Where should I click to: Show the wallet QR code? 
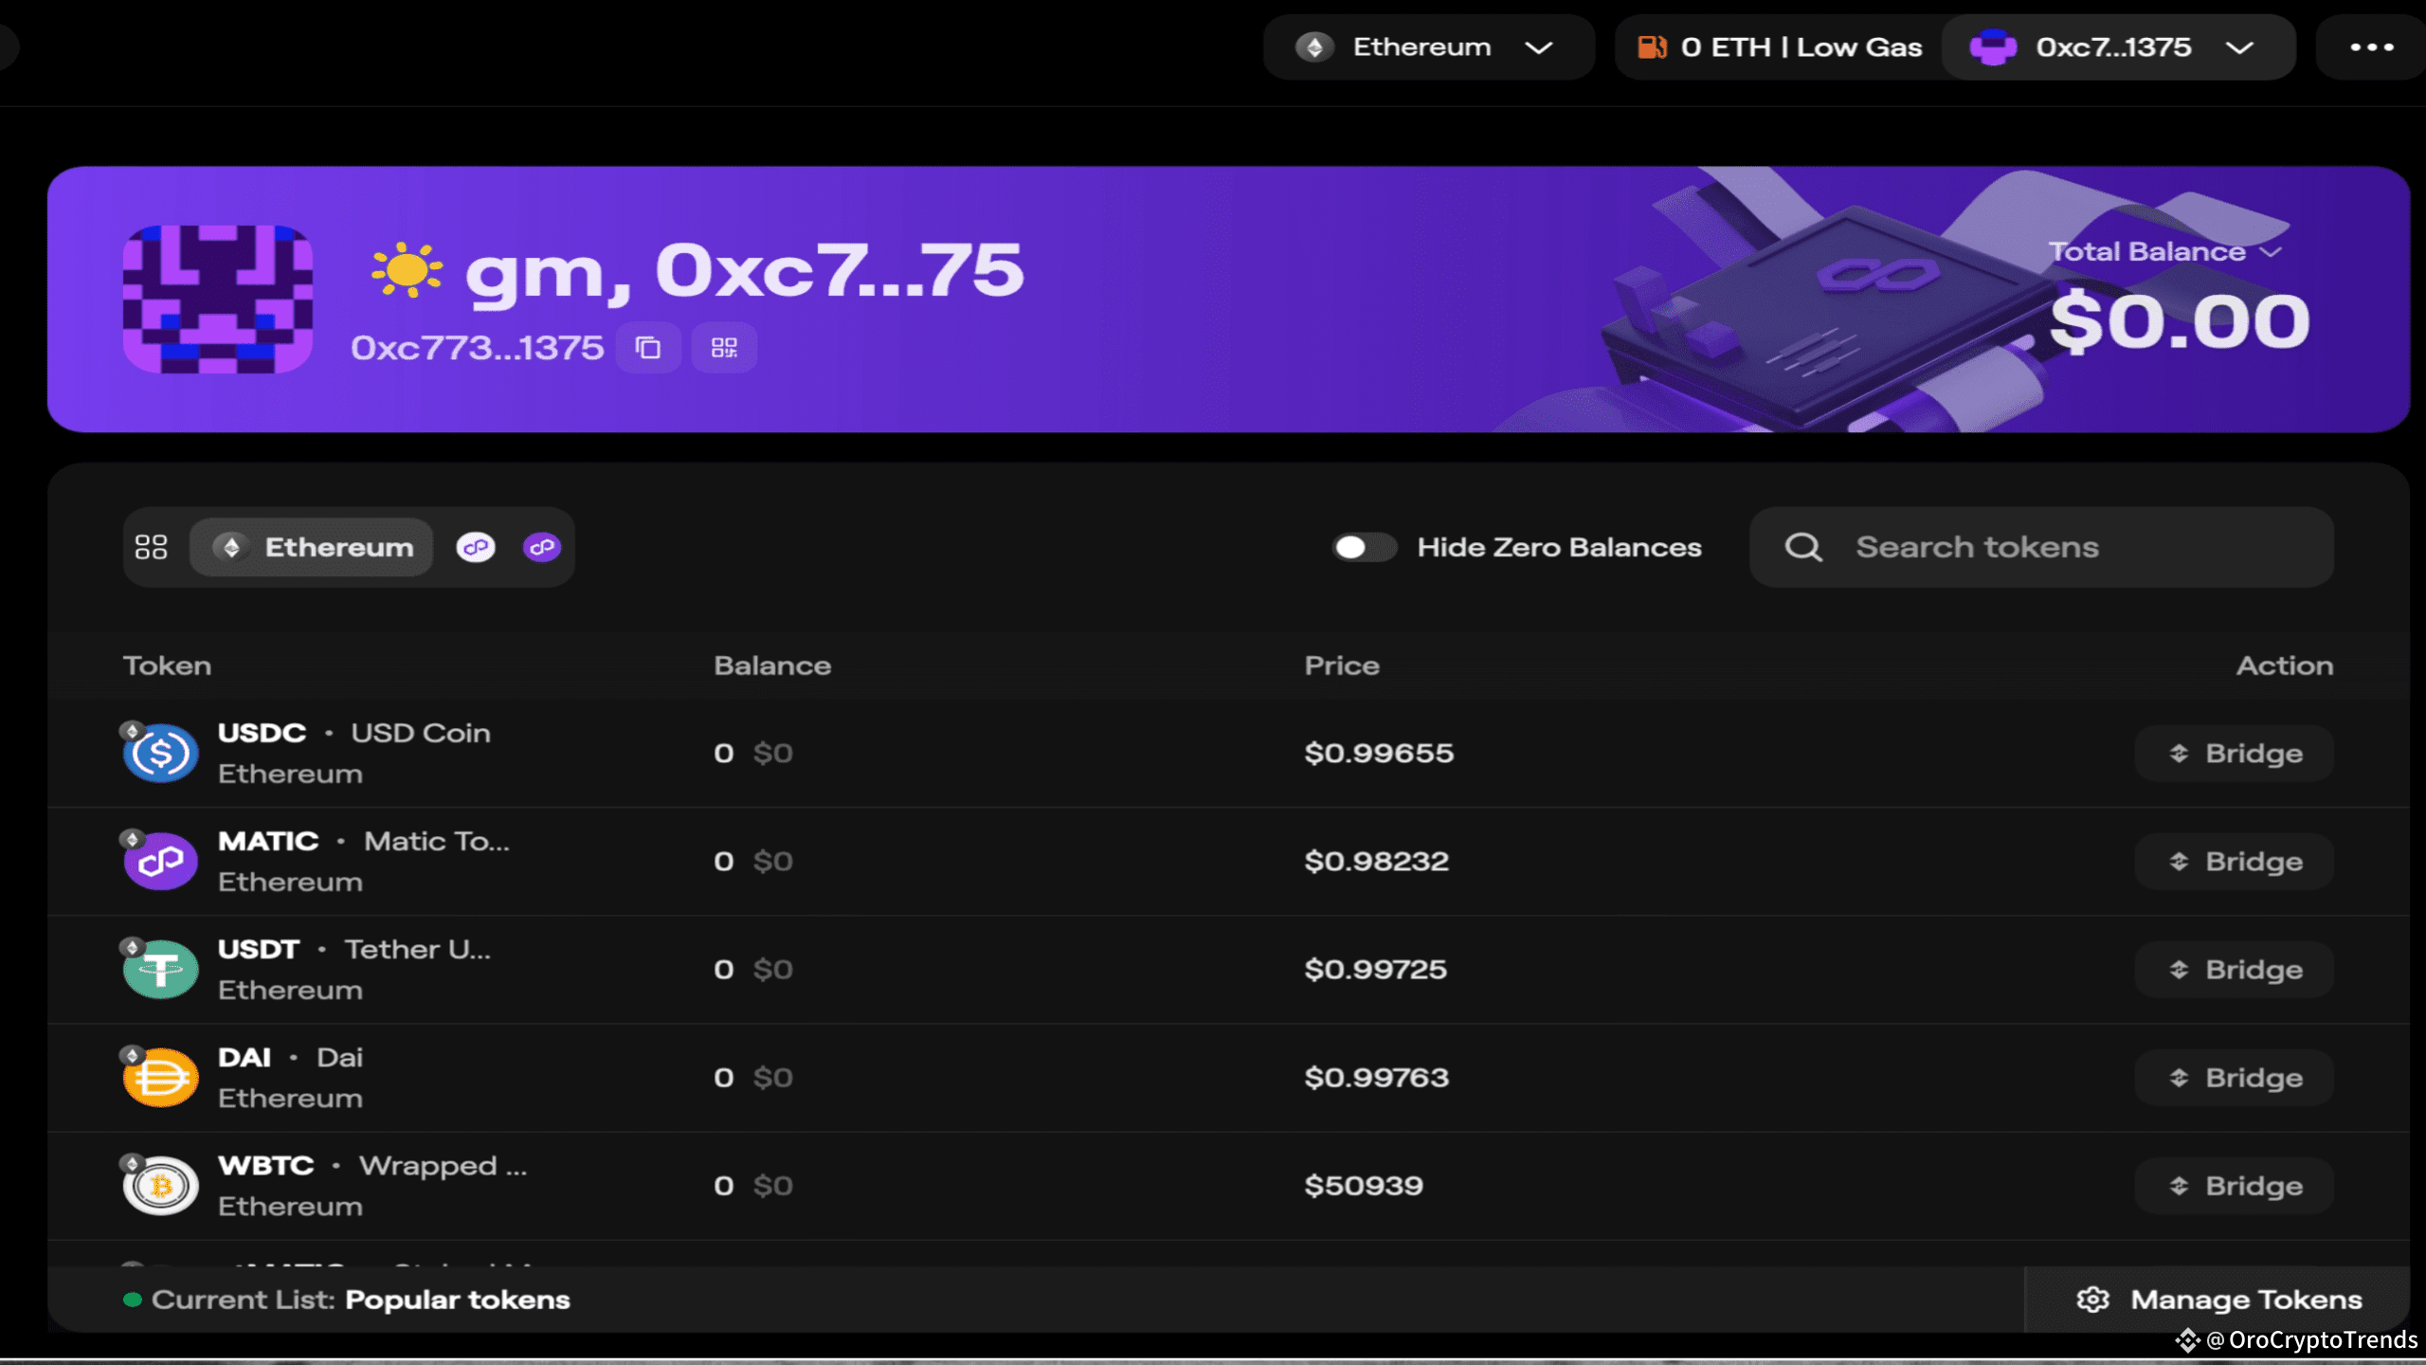point(724,348)
